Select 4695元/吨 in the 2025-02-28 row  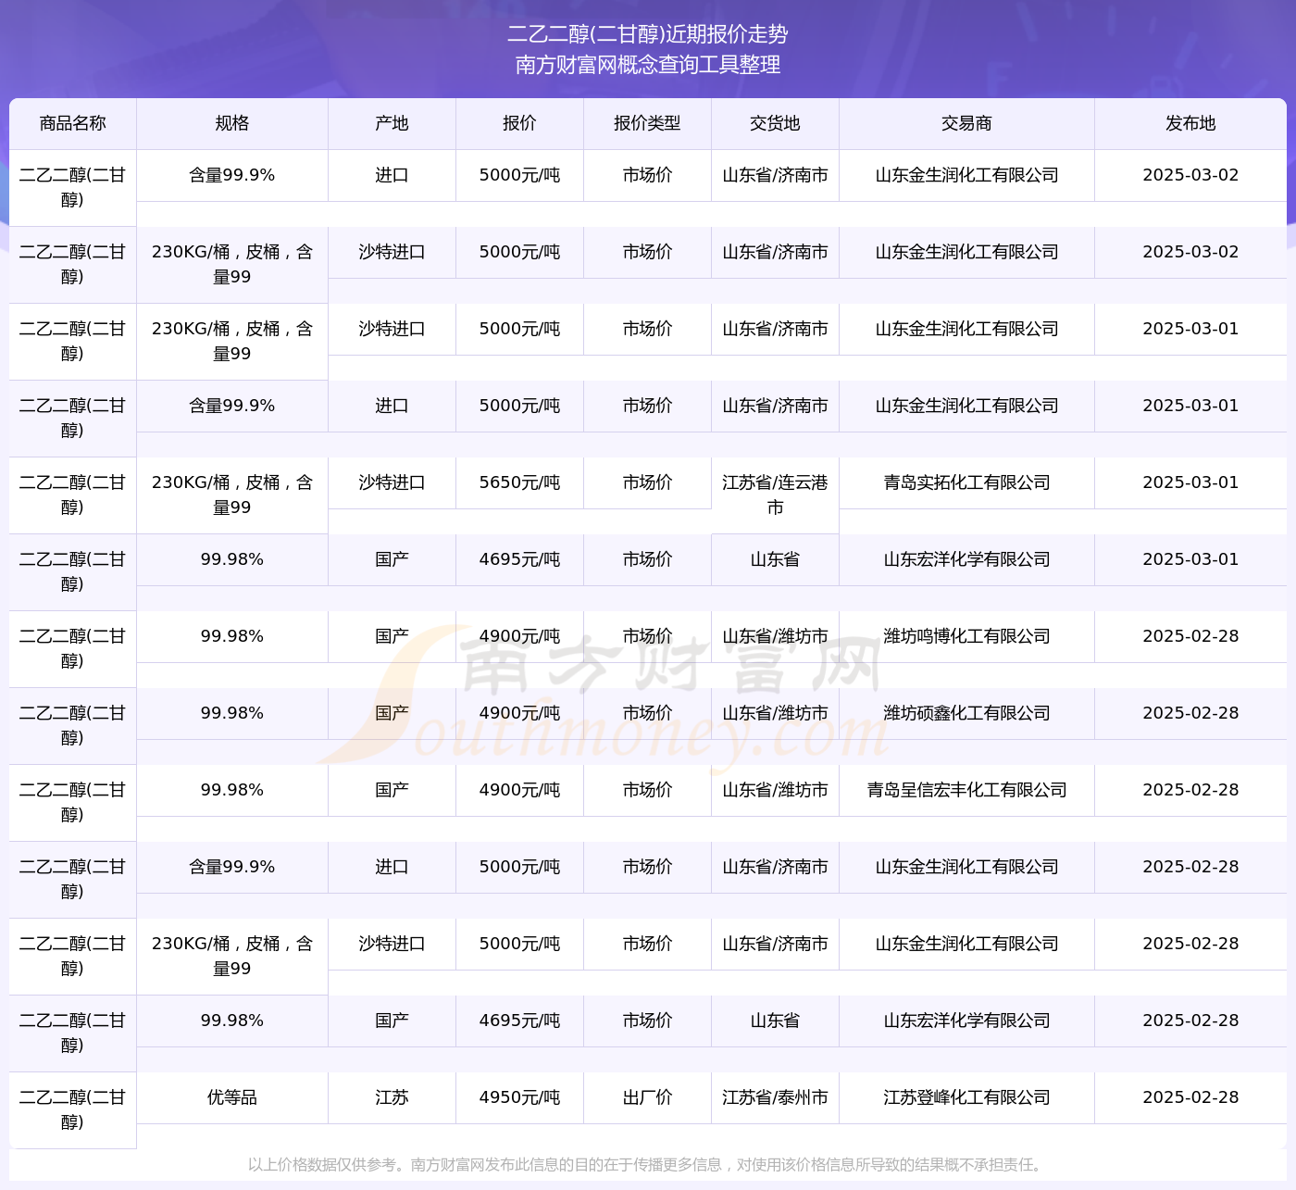tap(519, 1021)
